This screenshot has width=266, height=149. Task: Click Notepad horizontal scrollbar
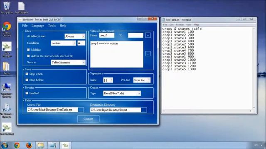coord(207,111)
